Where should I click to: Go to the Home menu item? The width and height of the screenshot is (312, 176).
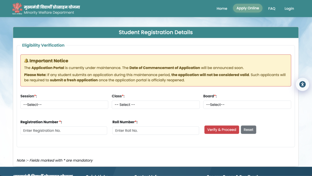click(222, 8)
